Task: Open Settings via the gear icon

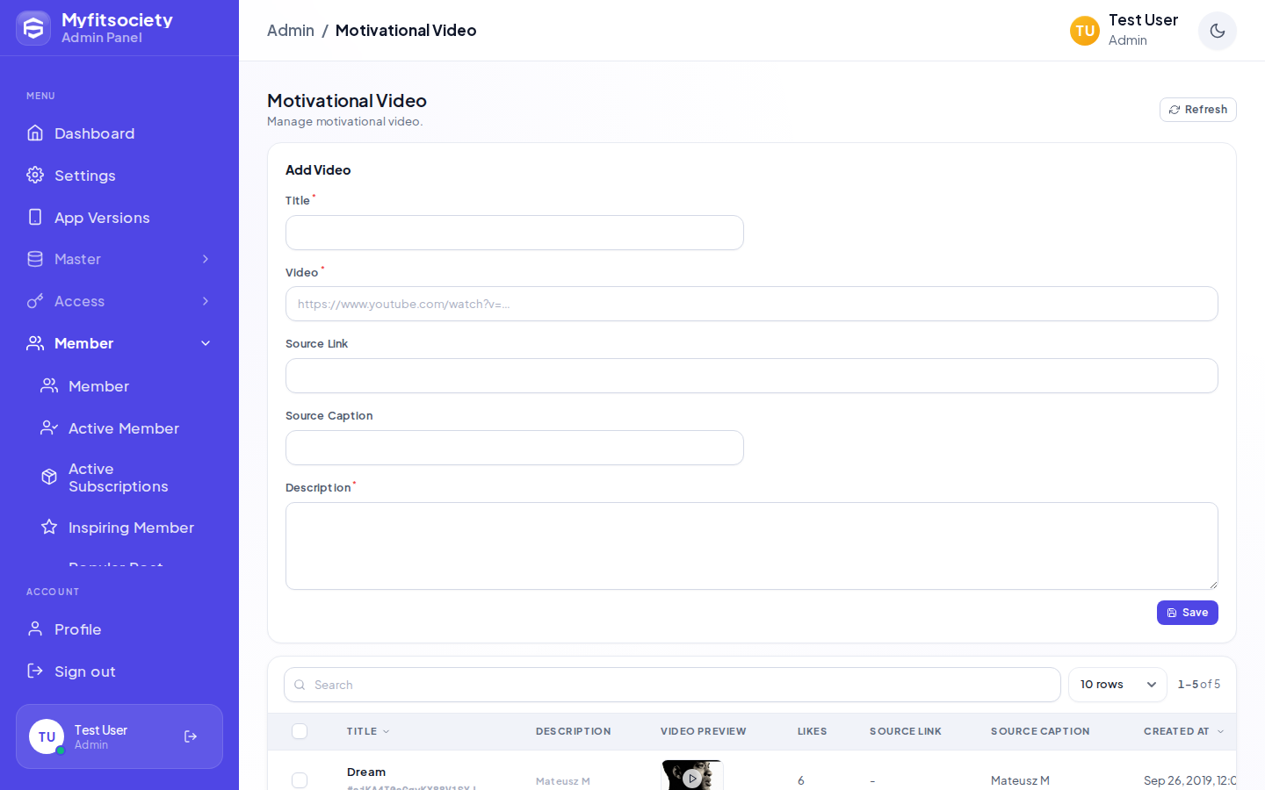Action: (35, 175)
